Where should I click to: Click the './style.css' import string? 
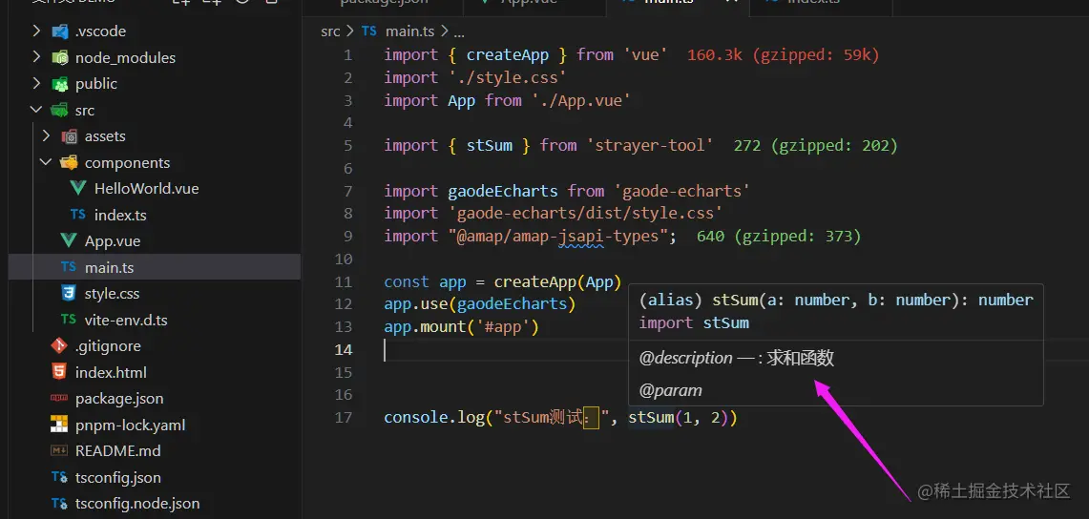[508, 77]
